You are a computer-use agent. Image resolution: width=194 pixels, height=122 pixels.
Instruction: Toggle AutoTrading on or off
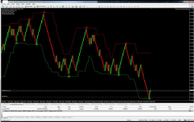click(x=41, y=7)
